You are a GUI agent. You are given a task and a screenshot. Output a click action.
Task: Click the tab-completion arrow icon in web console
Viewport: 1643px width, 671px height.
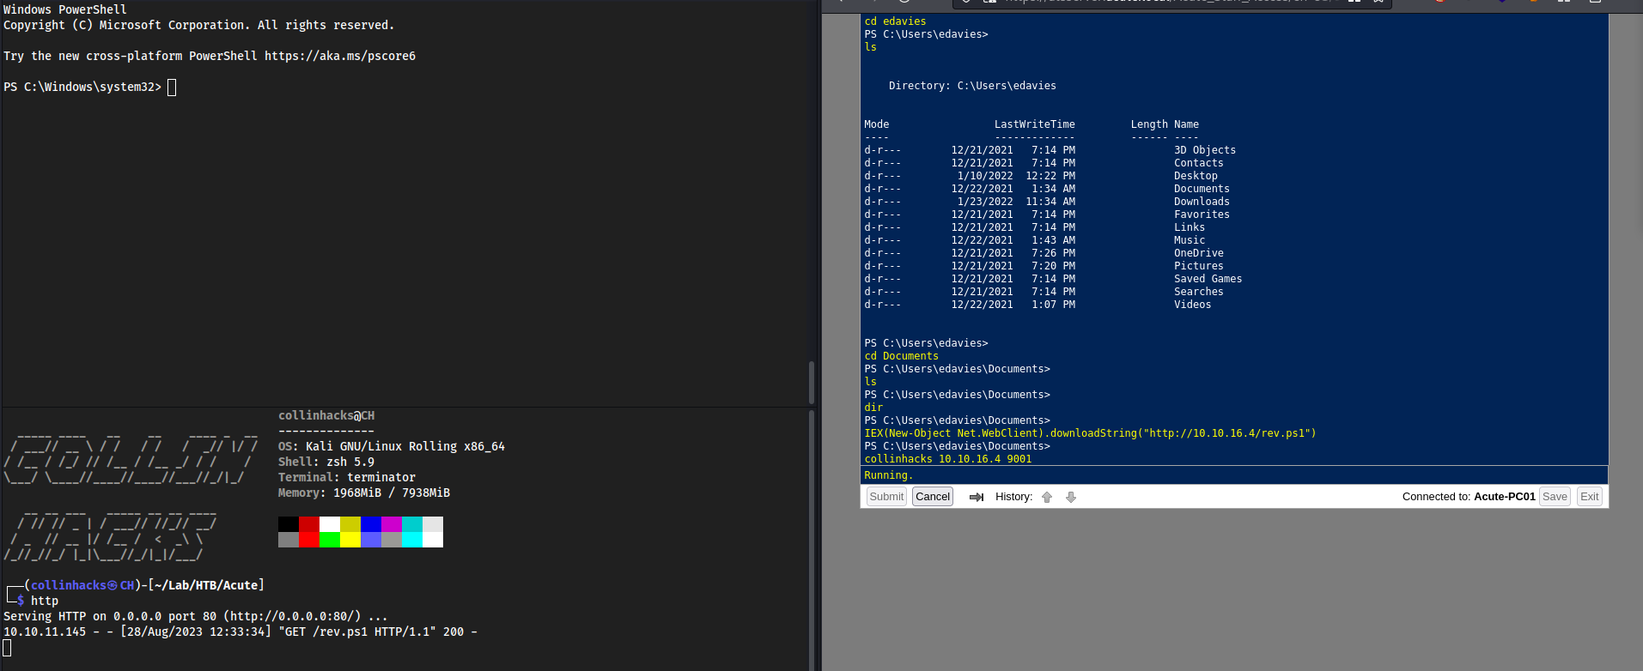(976, 497)
